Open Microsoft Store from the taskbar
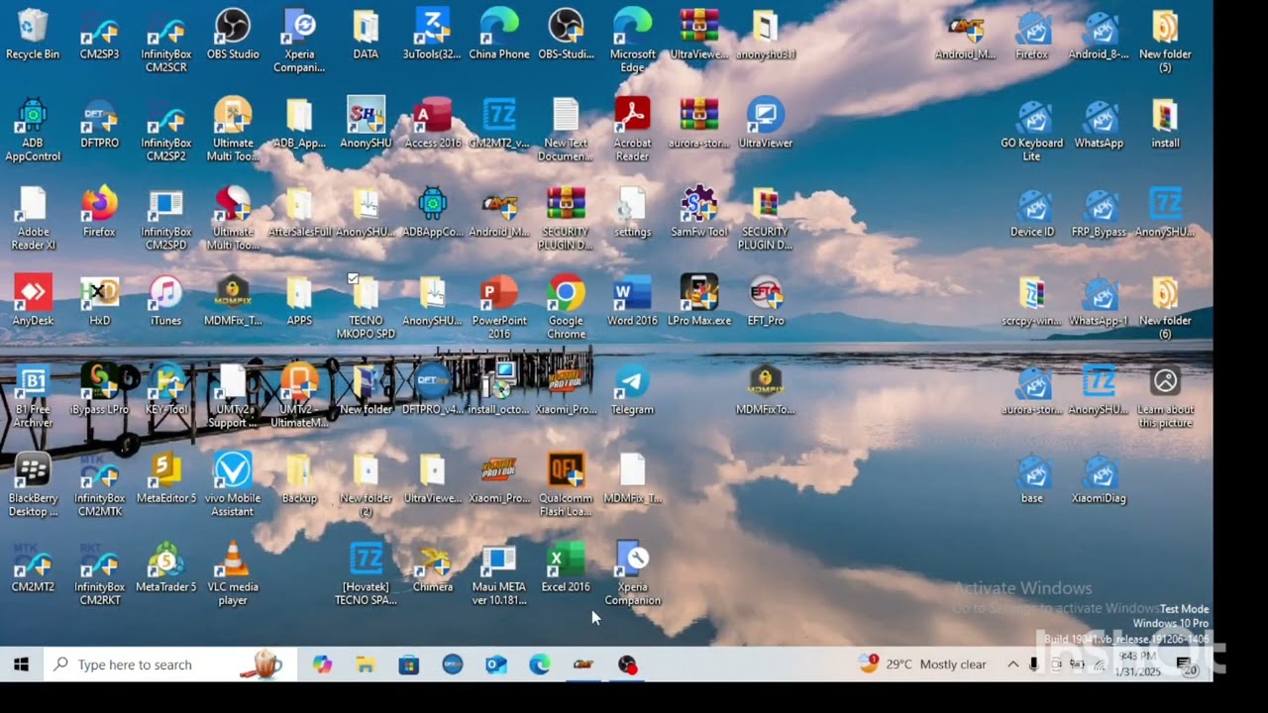 409,664
